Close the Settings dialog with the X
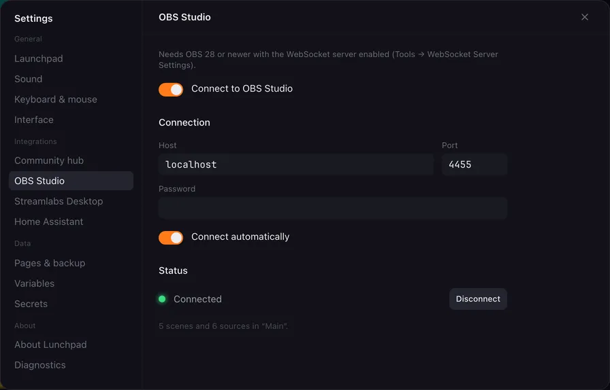The image size is (610, 390). coord(584,17)
